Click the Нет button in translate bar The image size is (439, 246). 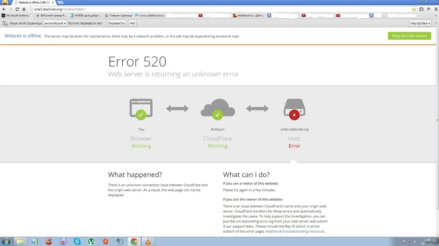[x=133, y=23]
